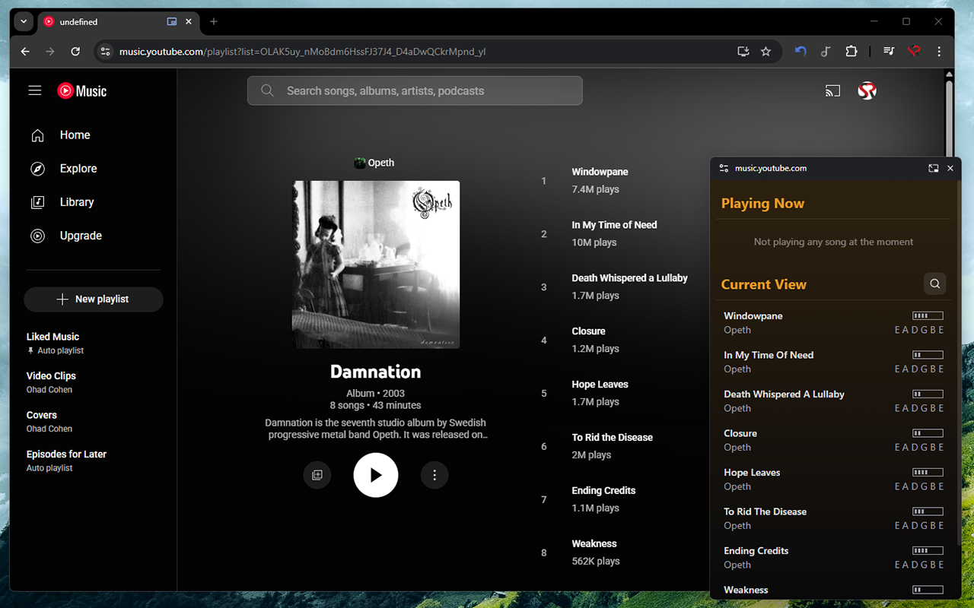Click the picture-in-picture indicator on the tab
The height and width of the screenshot is (608, 974).
(x=172, y=22)
